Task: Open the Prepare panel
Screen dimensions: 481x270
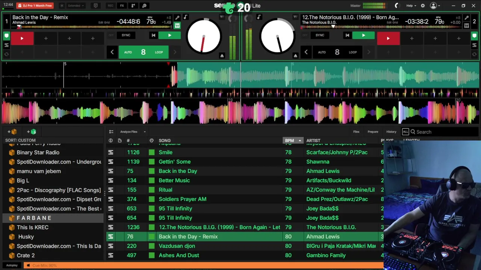Action: click(x=373, y=132)
